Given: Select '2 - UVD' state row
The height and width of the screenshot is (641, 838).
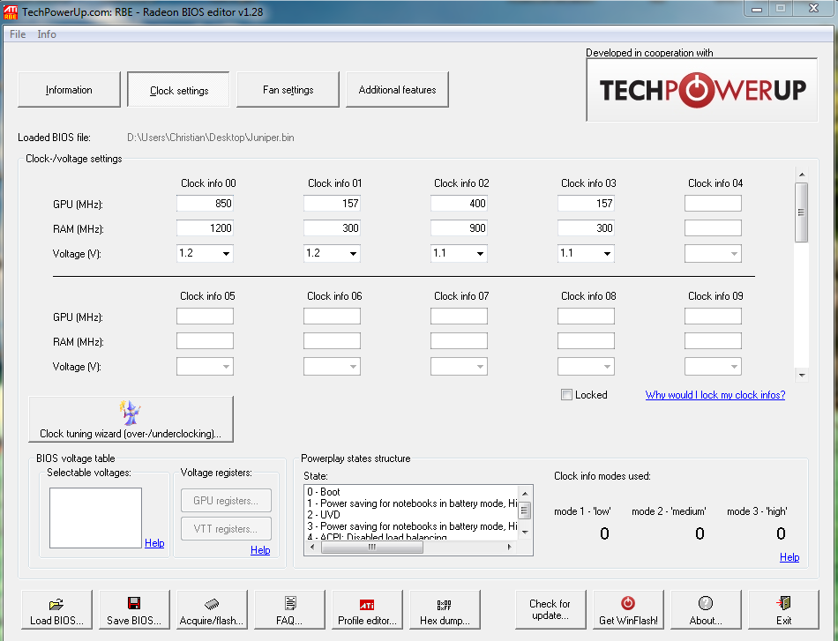Looking at the screenshot, I should click(x=411, y=515).
